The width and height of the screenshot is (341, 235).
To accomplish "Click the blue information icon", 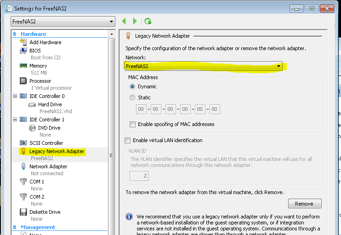I will 129,217.
